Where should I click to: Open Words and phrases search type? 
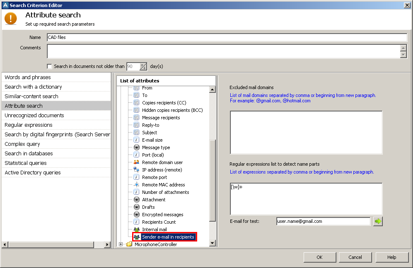(x=56, y=77)
